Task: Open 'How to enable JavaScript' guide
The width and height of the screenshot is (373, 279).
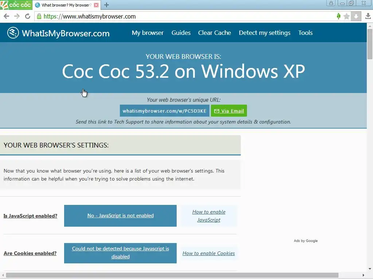Action: (x=209, y=216)
